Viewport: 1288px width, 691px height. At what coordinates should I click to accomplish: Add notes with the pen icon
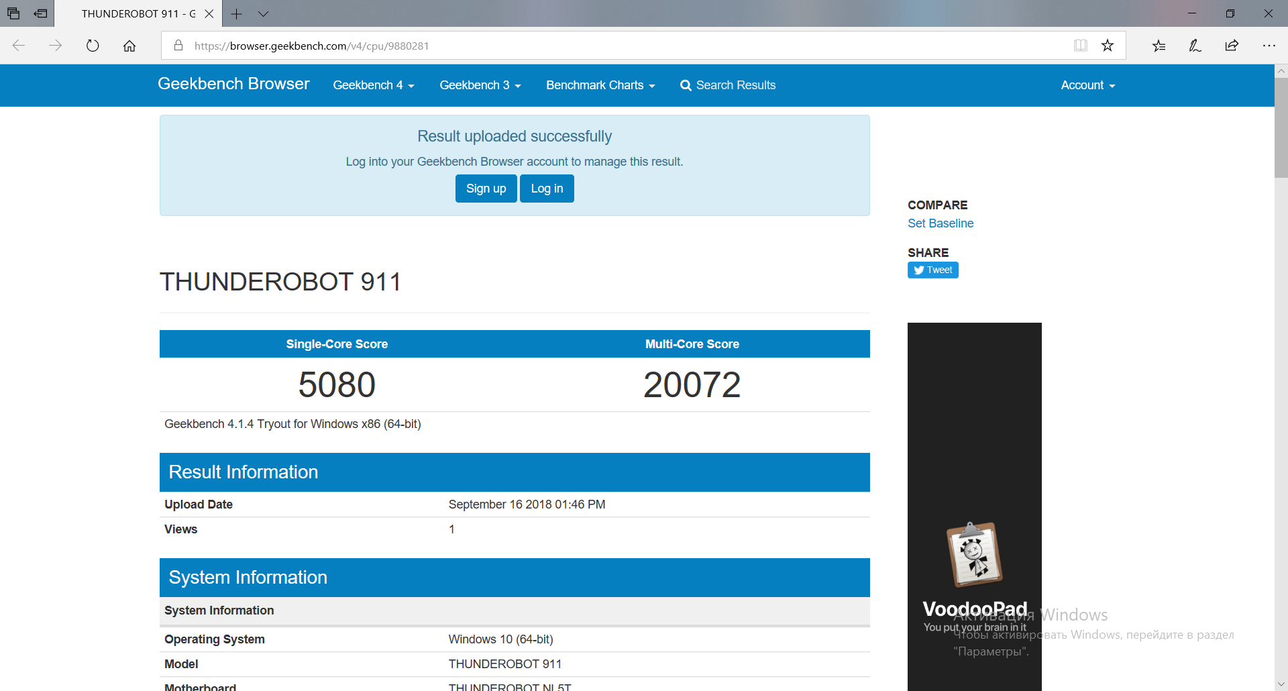(x=1195, y=46)
